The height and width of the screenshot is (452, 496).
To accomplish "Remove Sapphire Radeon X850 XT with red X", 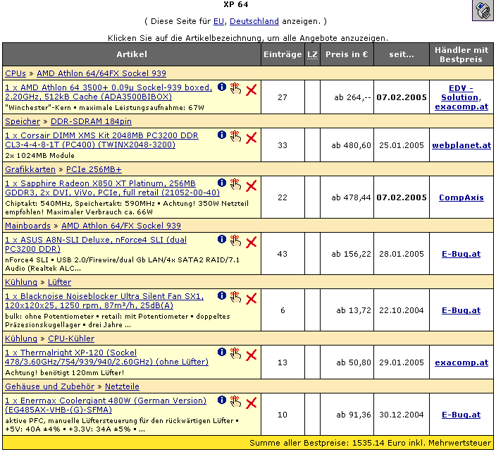I will click(251, 185).
